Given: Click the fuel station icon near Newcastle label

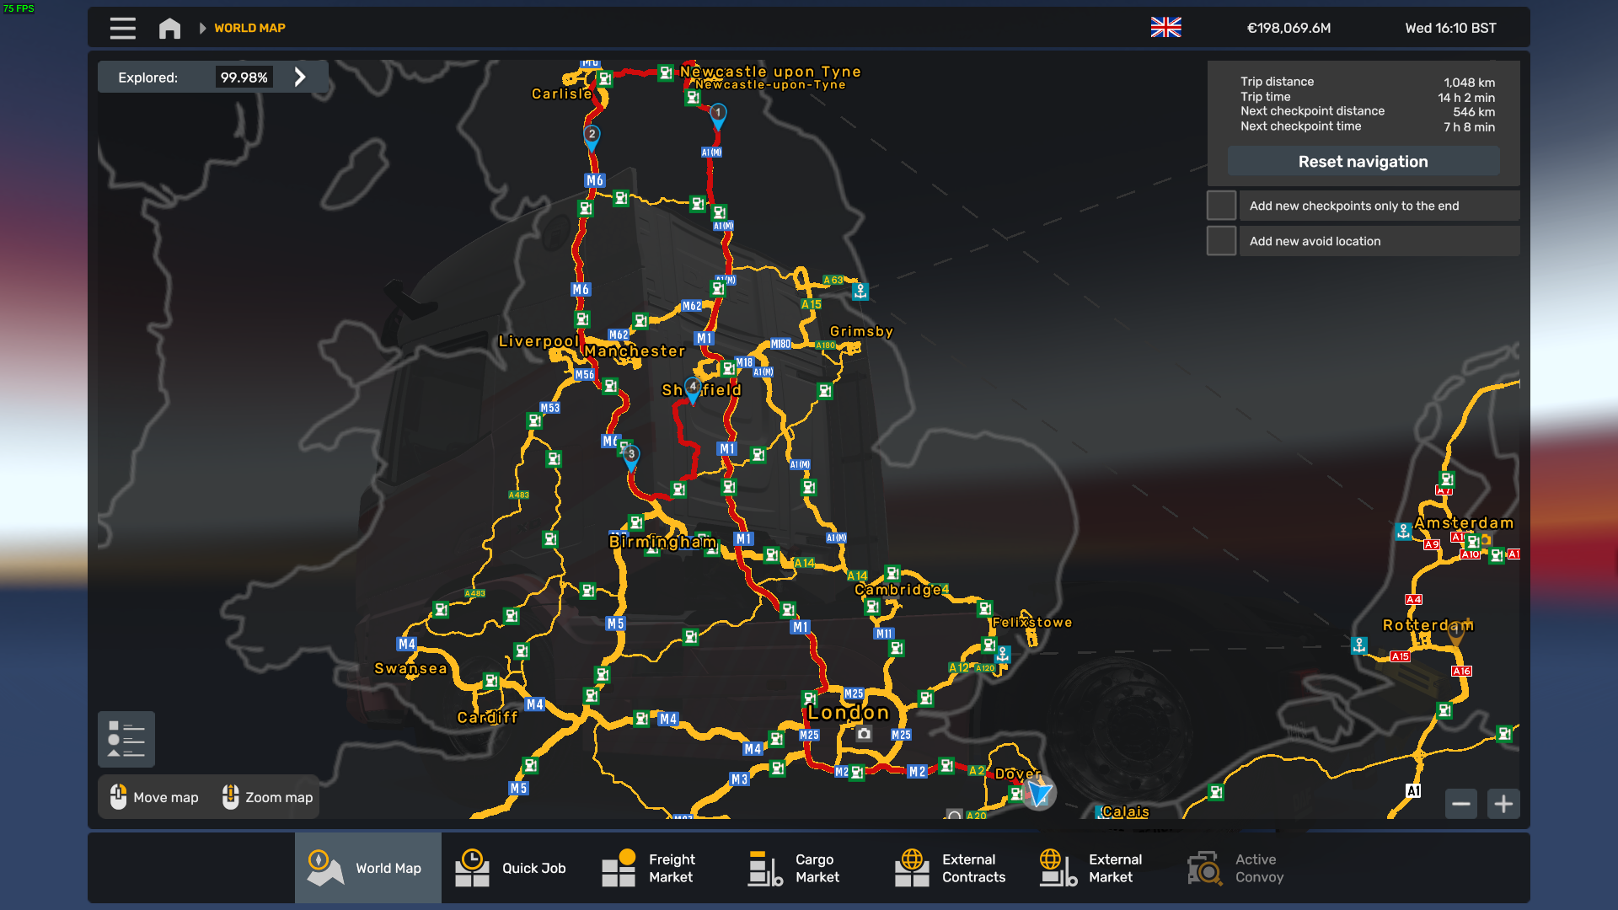Looking at the screenshot, I should tap(666, 72).
